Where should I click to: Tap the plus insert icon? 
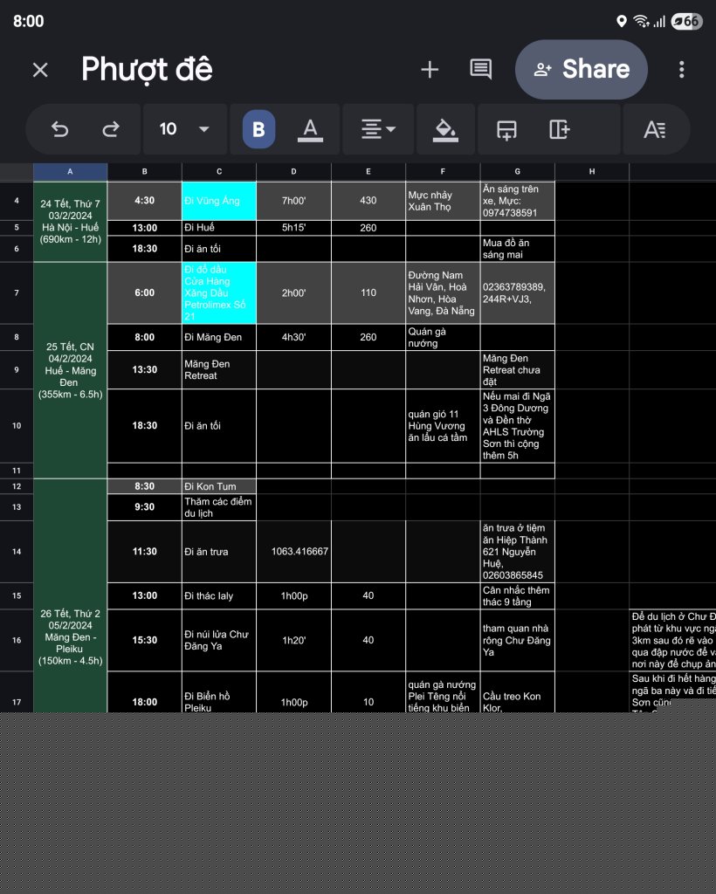point(430,70)
